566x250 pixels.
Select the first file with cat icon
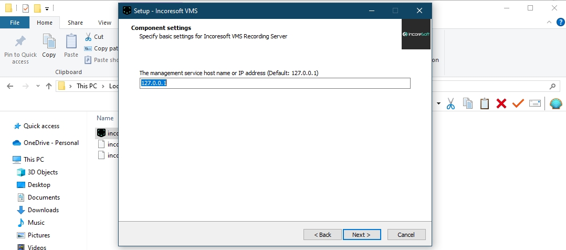pyautogui.click(x=107, y=133)
